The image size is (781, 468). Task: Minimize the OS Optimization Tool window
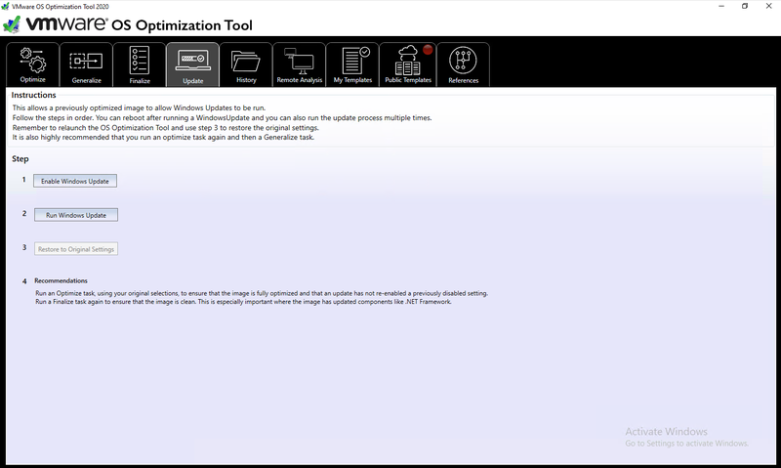720,6
